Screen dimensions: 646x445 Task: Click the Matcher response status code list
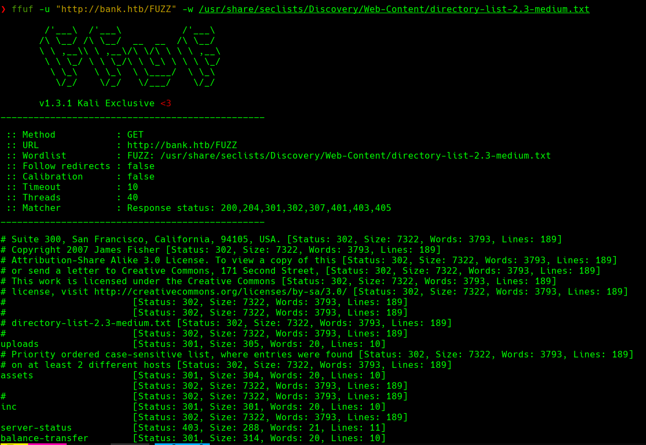click(306, 208)
